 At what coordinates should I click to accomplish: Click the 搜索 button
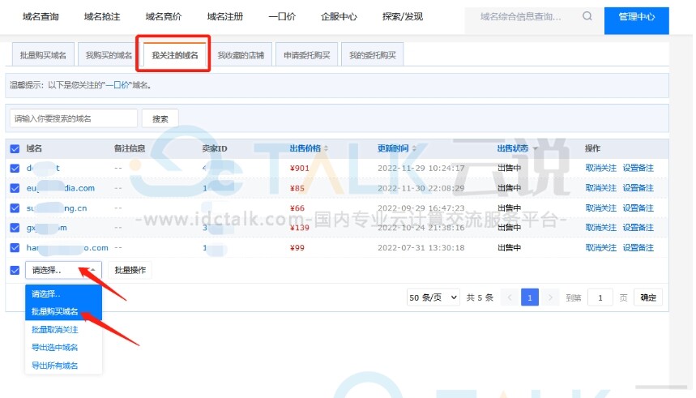pyautogui.click(x=160, y=118)
